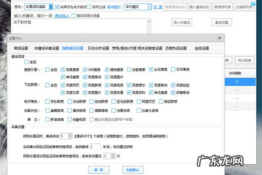Viewport: 262px width, 175px height.
Task: Open the 日志分析设置 tab
Action: pos(98,48)
